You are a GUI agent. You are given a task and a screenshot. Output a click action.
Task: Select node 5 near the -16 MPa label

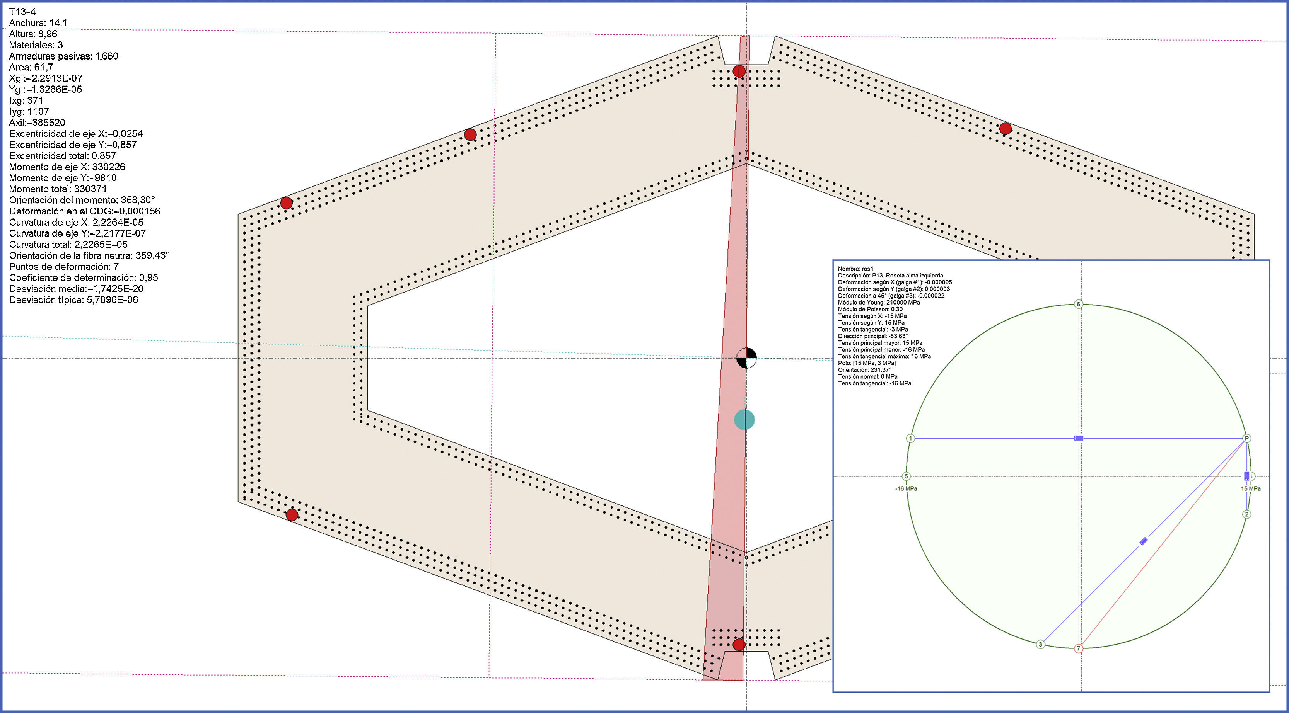[906, 476]
